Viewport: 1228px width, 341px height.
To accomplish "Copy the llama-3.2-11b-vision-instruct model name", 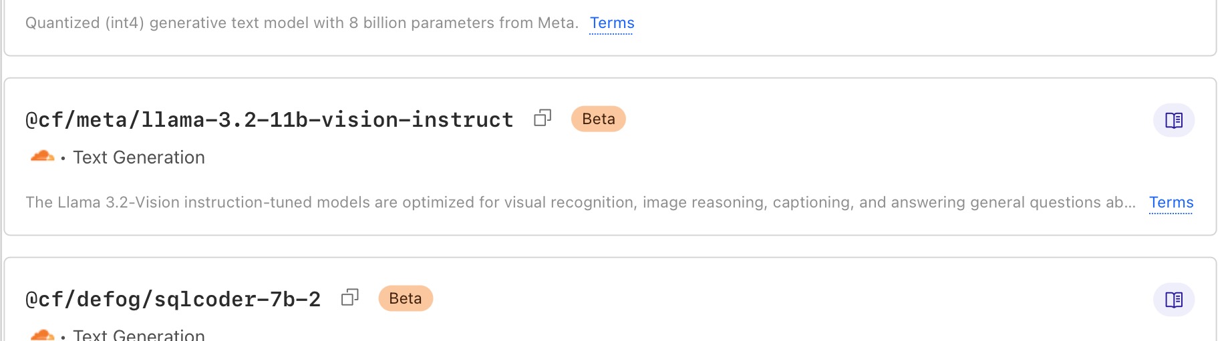I will [543, 118].
